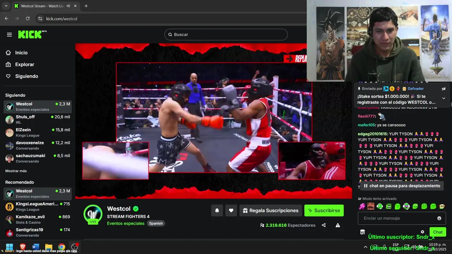This screenshot has width=452, height=254.
Task: Share the stream with share icon
Action: 324,225
